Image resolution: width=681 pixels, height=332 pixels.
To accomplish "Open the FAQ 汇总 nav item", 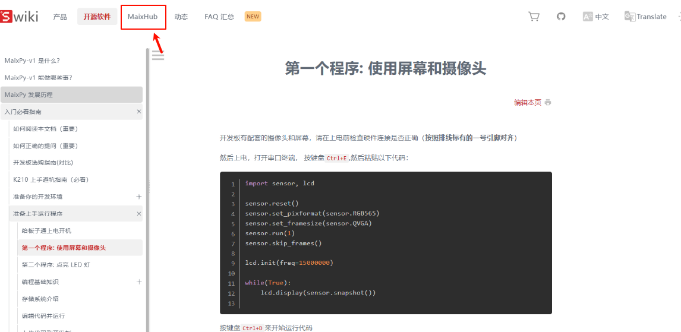I will coord(219,17).
